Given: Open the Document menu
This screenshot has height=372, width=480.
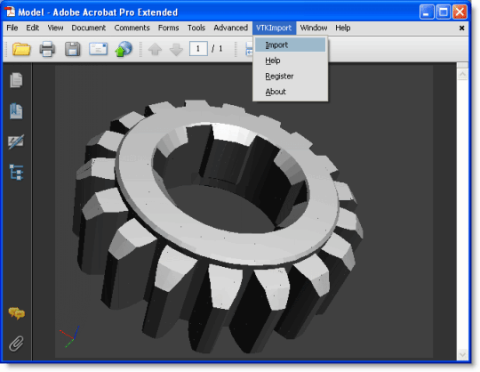Looking at the screenshot, I should pos(89,28).
